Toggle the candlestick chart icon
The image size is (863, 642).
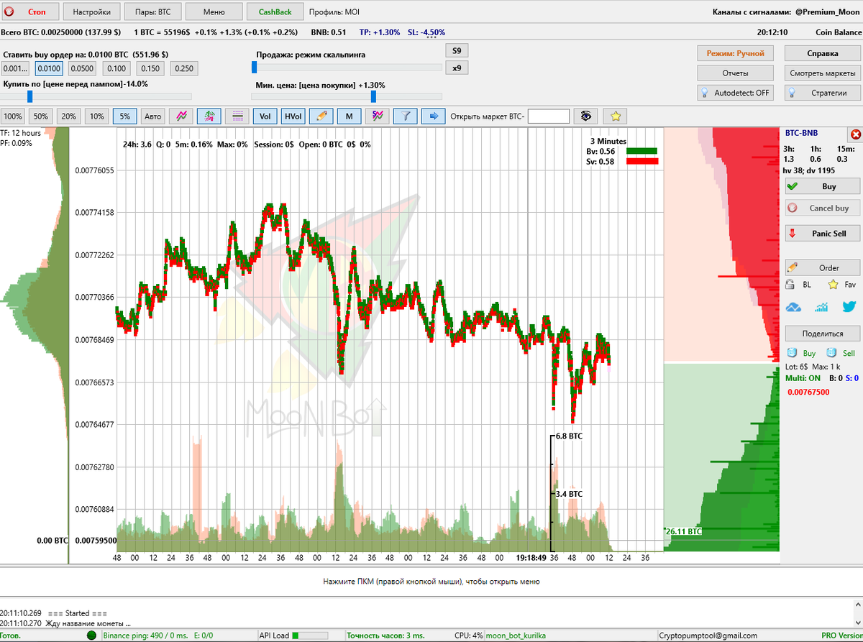pyautogui.click(x=209, y=116)
